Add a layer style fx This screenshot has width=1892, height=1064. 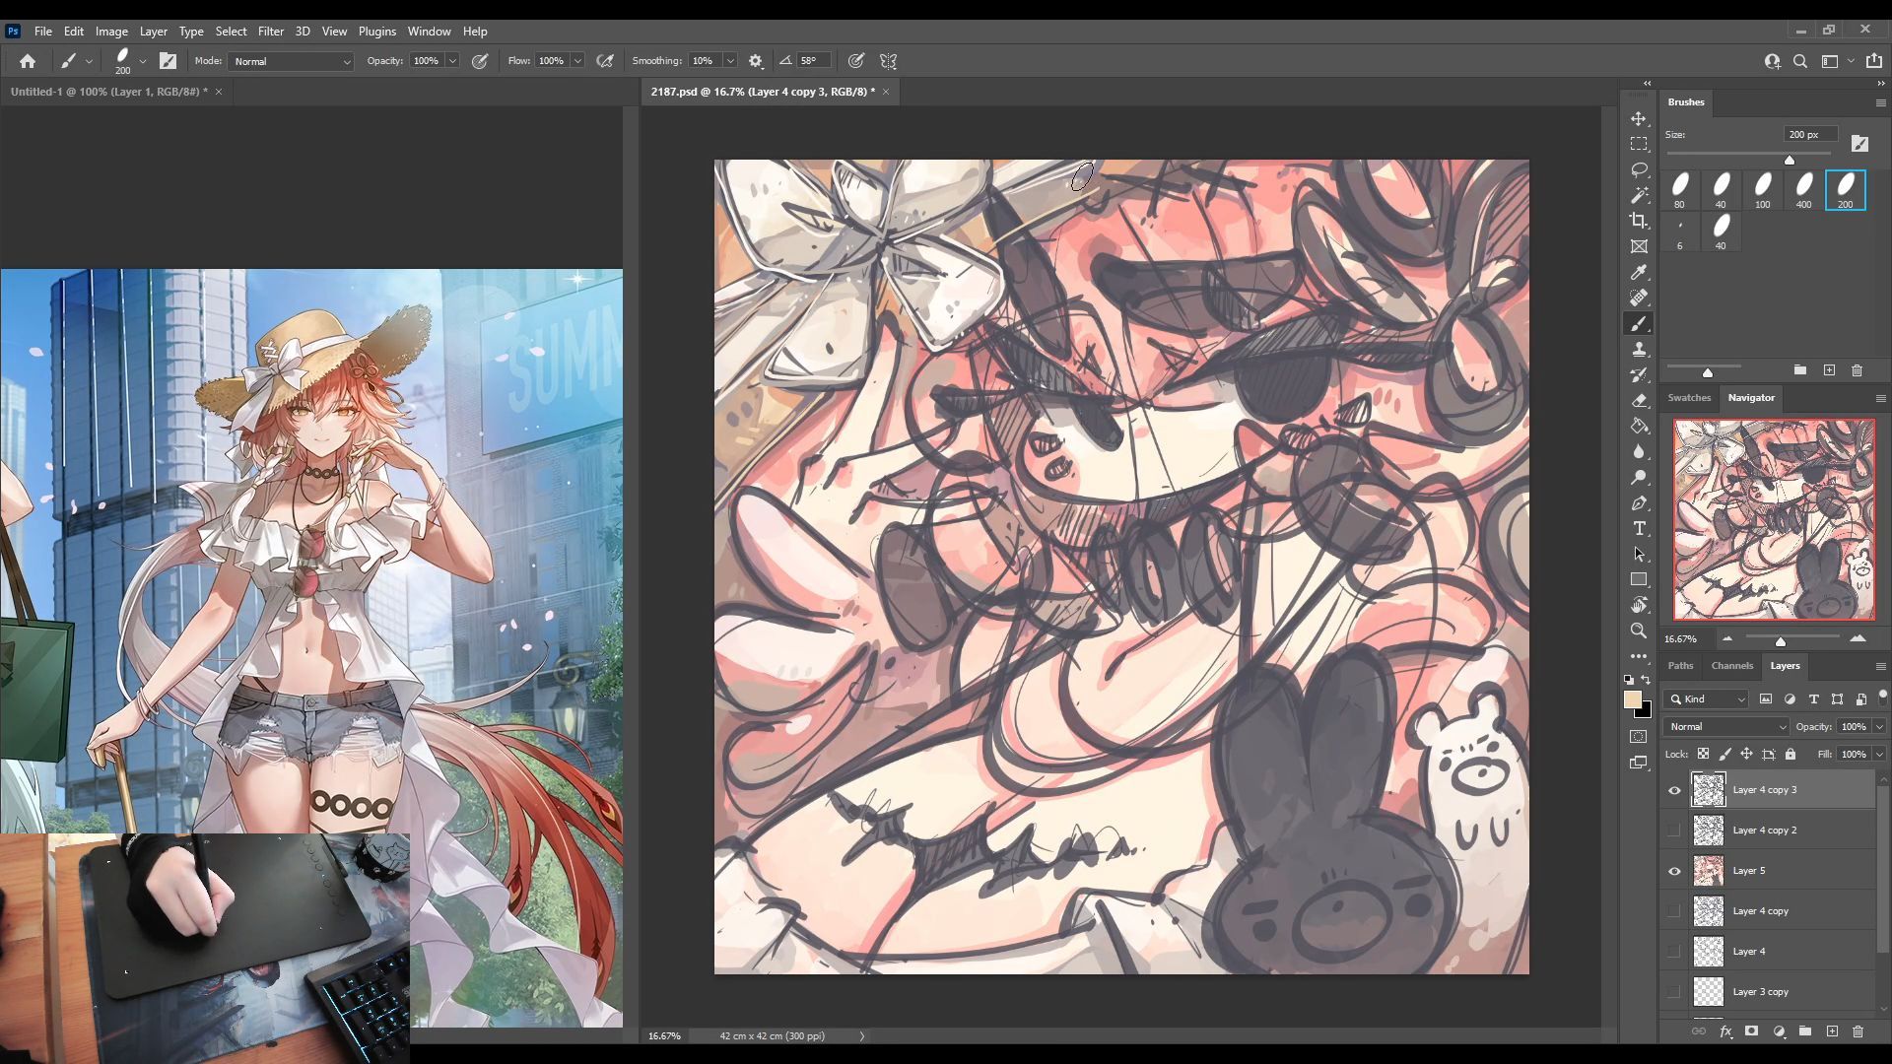click(1725, 1031)
